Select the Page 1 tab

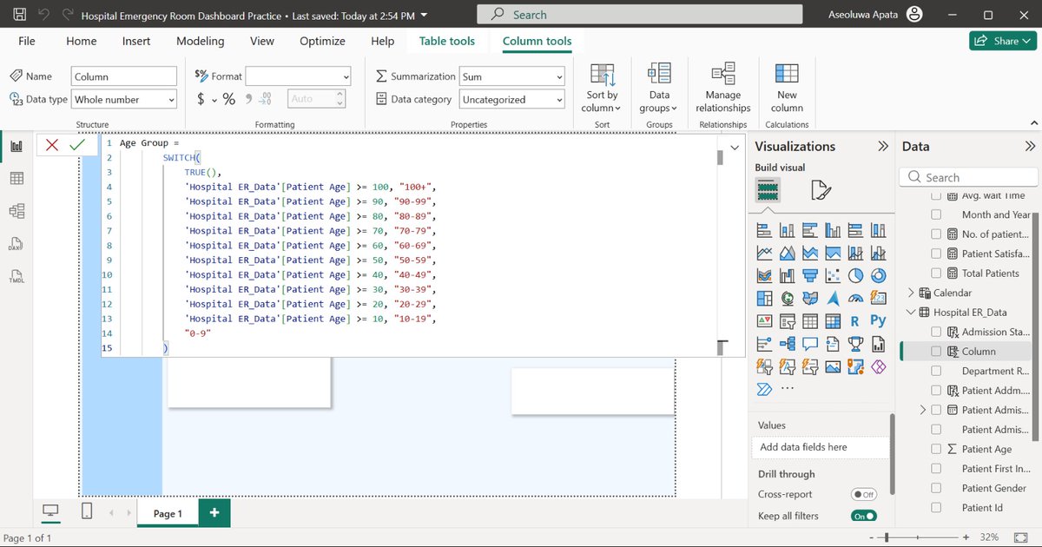pos(168,513)
